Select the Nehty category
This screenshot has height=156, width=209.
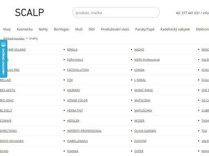click(x=43, y=29)
